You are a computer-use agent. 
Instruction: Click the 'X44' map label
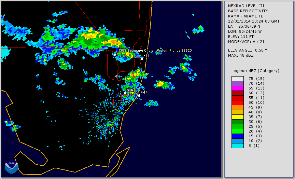click(x=144, y=92)
